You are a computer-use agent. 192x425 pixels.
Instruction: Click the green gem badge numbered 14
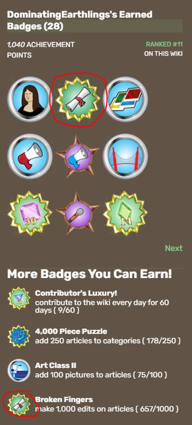click(125, 214)
